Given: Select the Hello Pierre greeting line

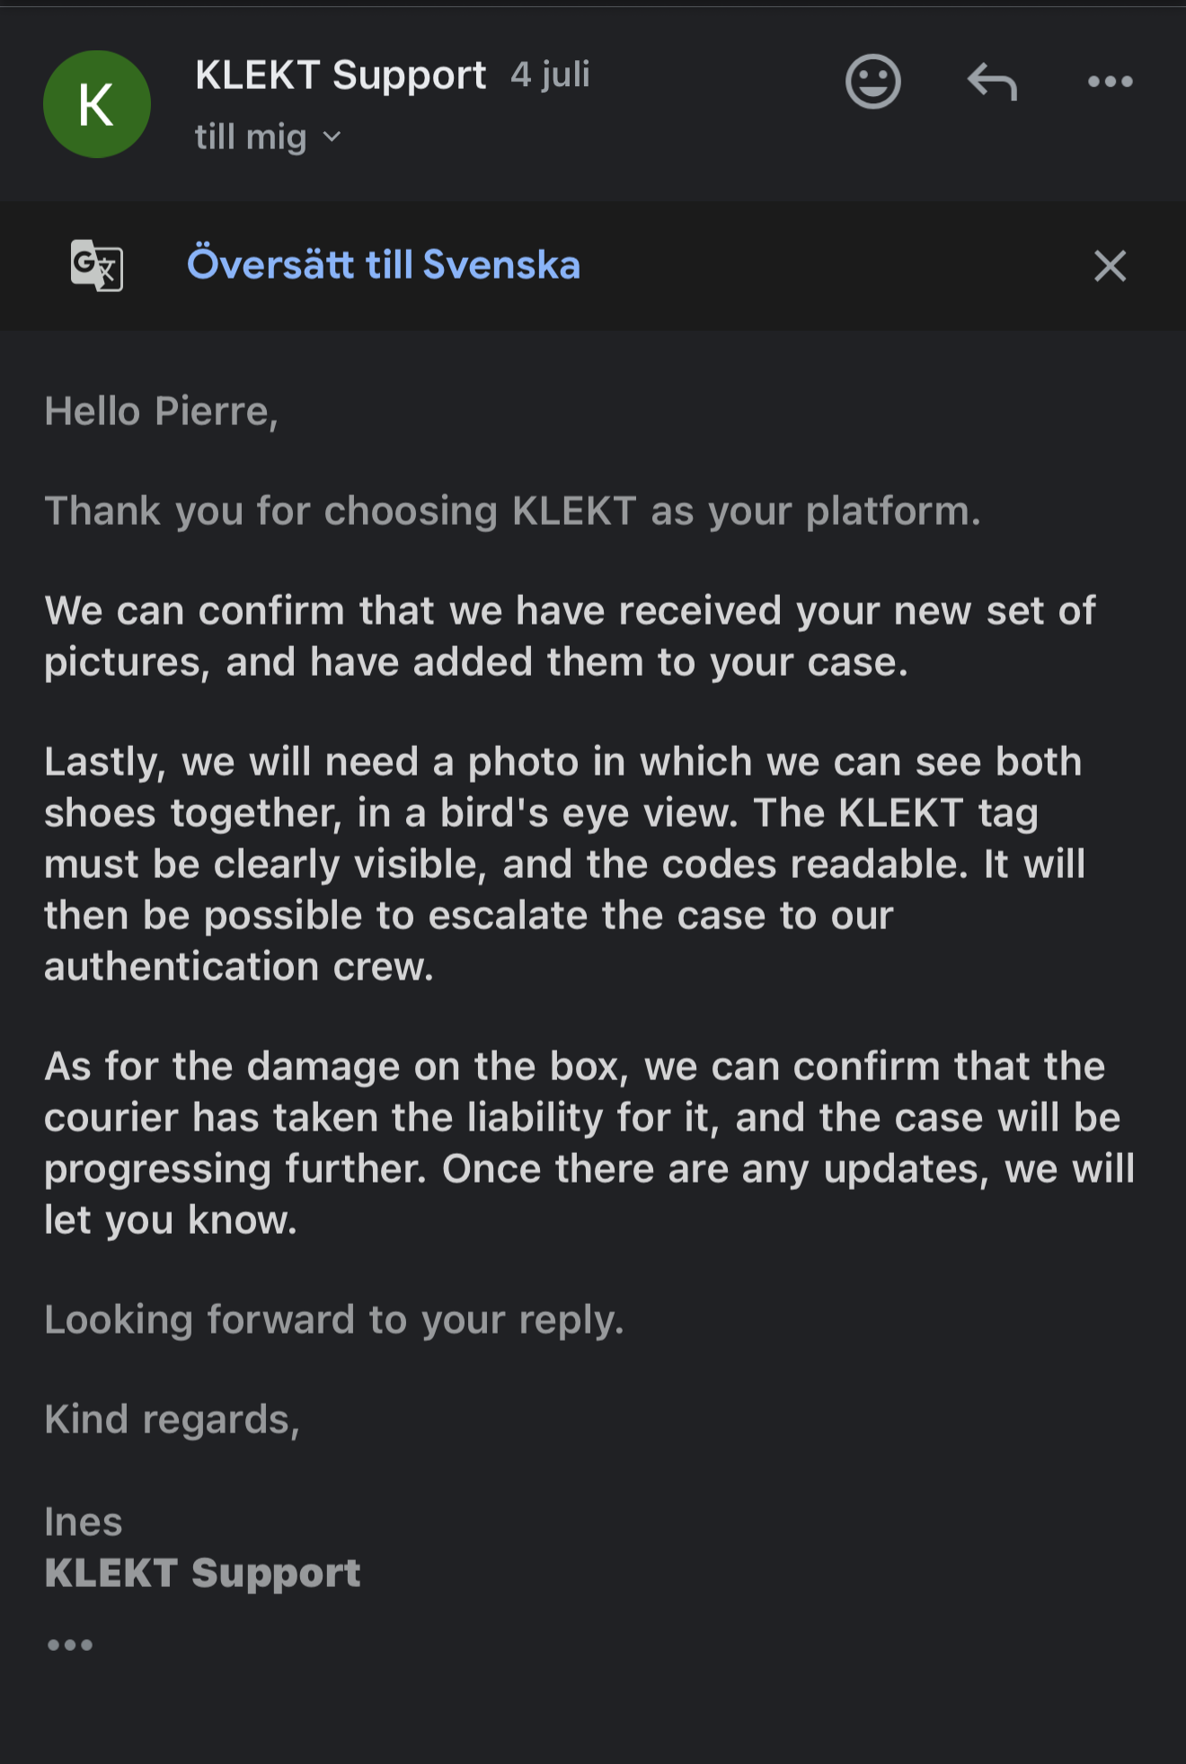Looking at the screenshot, I should (162, 412).
